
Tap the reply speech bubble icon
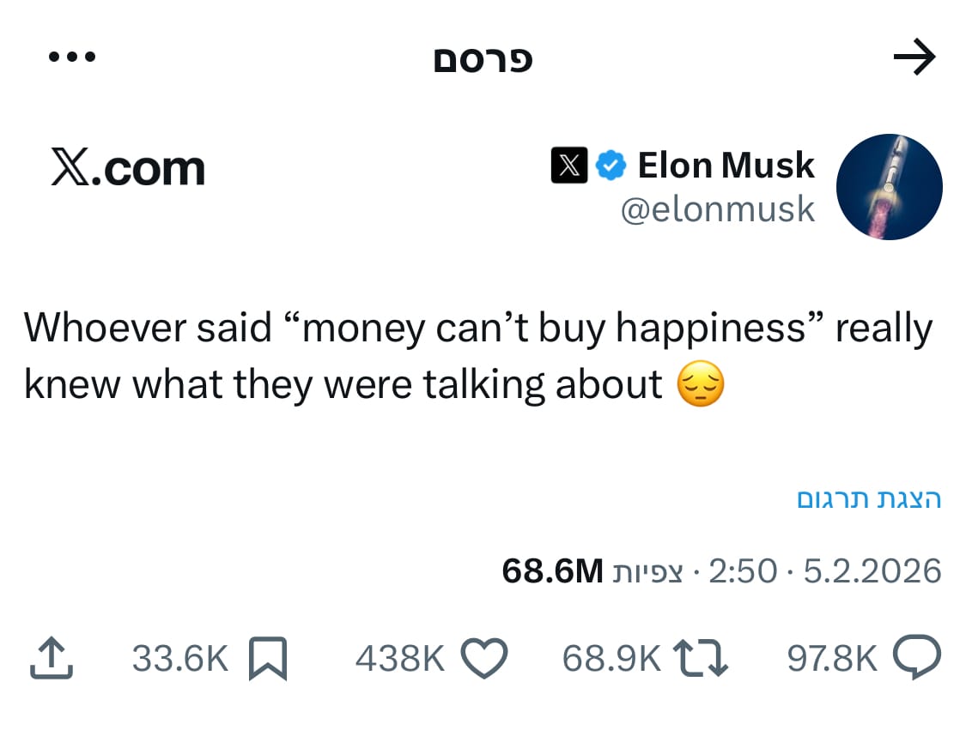(x=917, y=659)
